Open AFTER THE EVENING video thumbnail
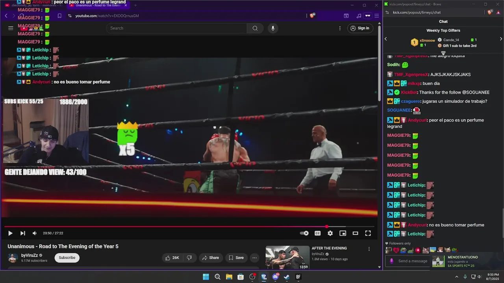 click(x=287, y=257)
